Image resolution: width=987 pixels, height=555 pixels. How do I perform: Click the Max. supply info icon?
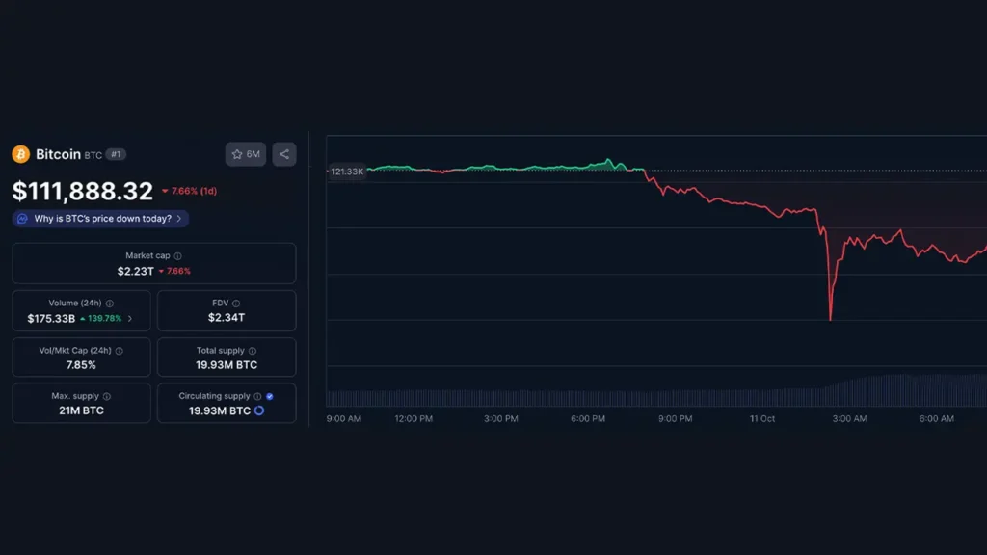pyautogui.click(x=107, y=397)
